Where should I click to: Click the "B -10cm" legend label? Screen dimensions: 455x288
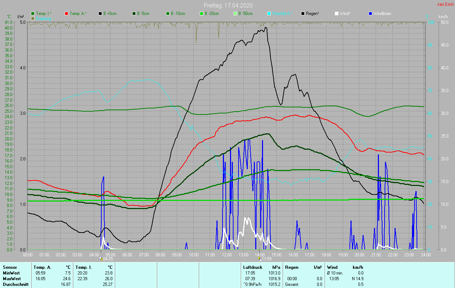178,14
